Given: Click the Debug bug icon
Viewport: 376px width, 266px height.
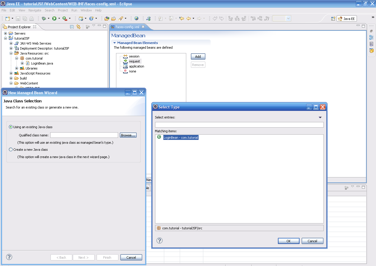Looking at the screenshot, I should (x=44, y=18).
